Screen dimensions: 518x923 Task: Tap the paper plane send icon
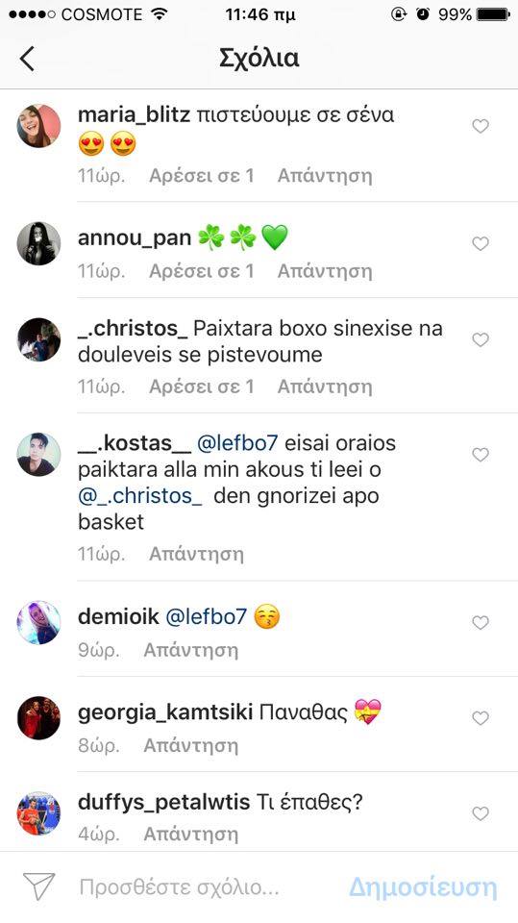point(38,886)
